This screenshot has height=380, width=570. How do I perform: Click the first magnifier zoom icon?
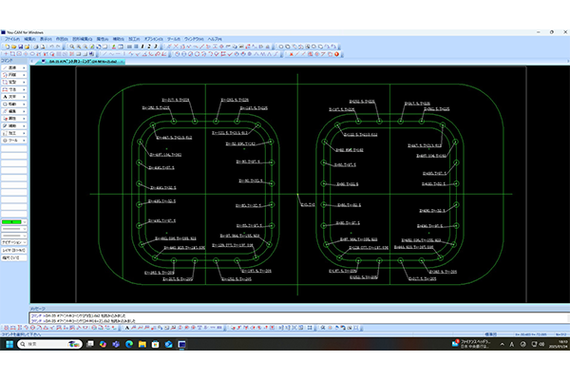[72, 47]
